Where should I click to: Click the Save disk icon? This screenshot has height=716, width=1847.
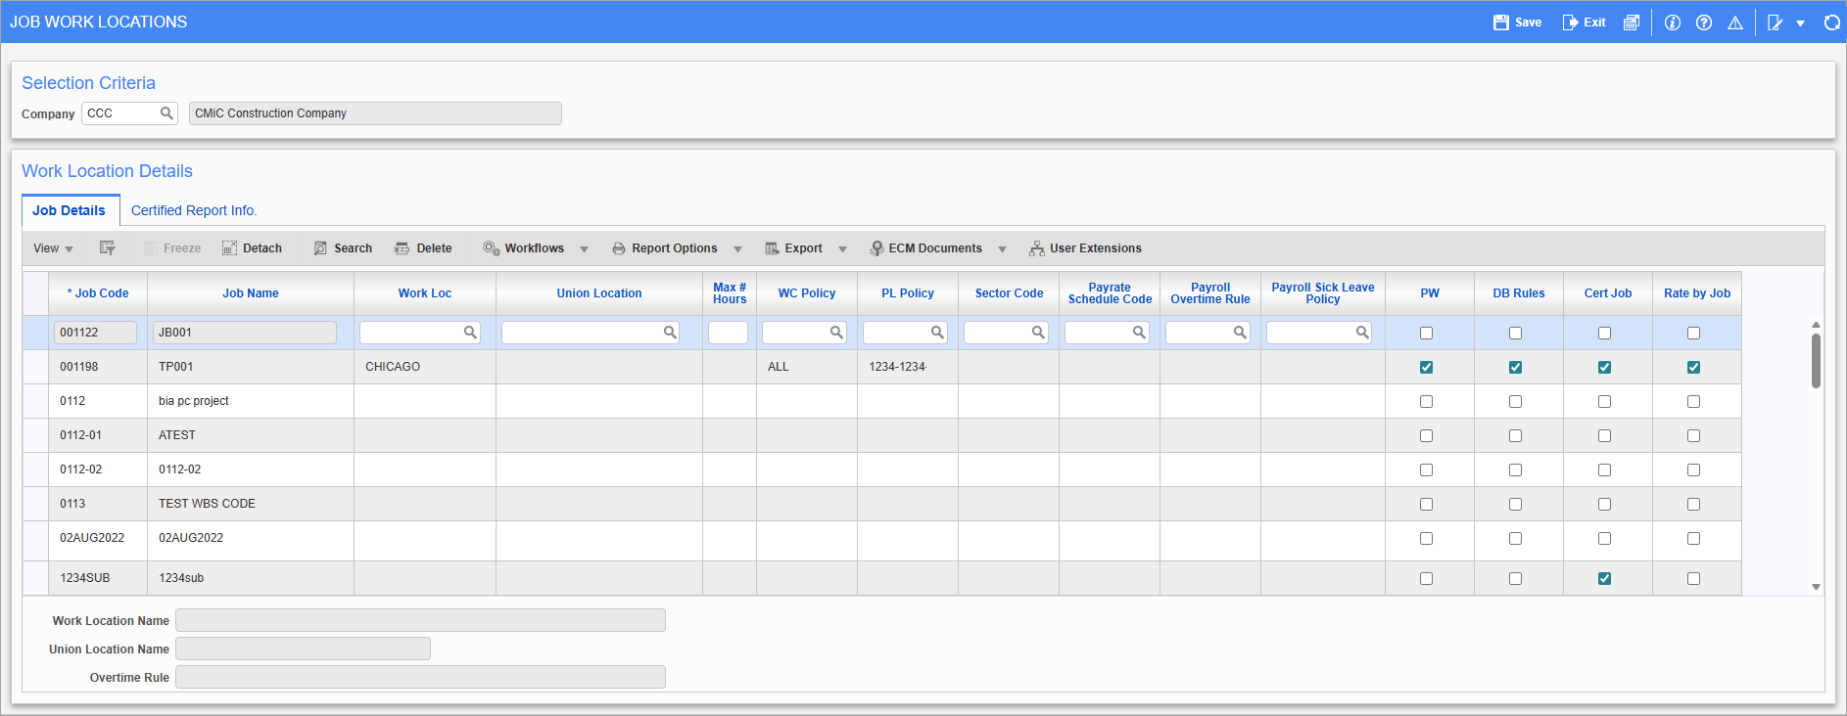[x=1500, y=22]
